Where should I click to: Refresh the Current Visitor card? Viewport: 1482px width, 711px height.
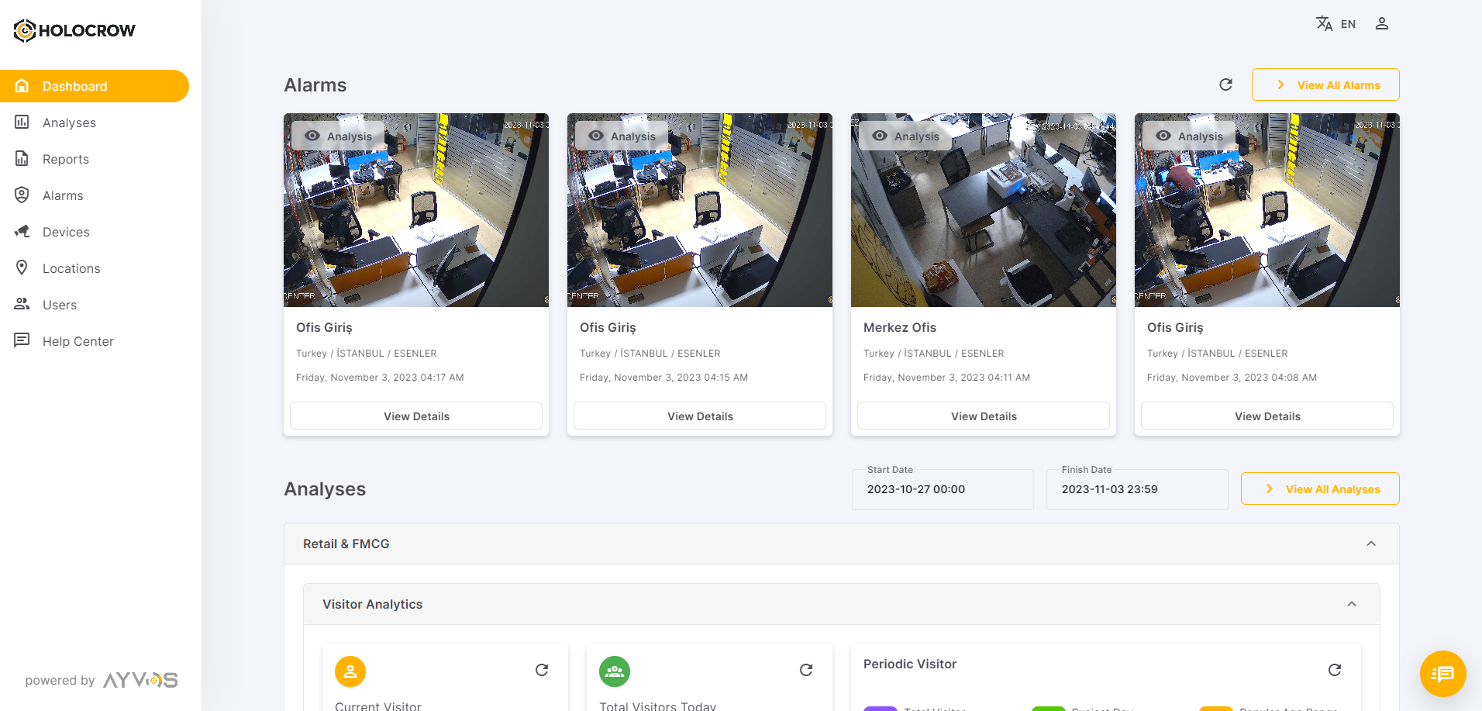coord(542,670)
